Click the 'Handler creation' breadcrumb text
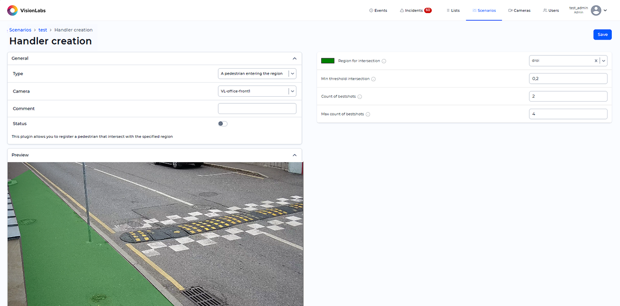This screenshot has height=306, width=620. click(x=74, y=30)
